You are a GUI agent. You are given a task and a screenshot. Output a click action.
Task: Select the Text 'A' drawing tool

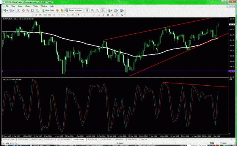click(x=103, y=15)
